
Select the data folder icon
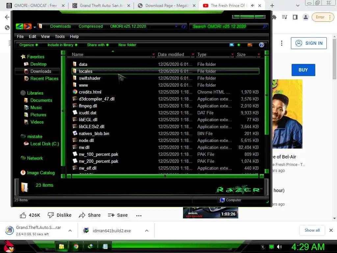pyautogui.click(x=75, y=64)
